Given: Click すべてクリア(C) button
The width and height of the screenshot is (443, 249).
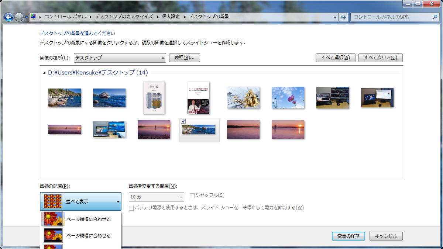Looking at the screenshot, I should (x=380, y=58).
